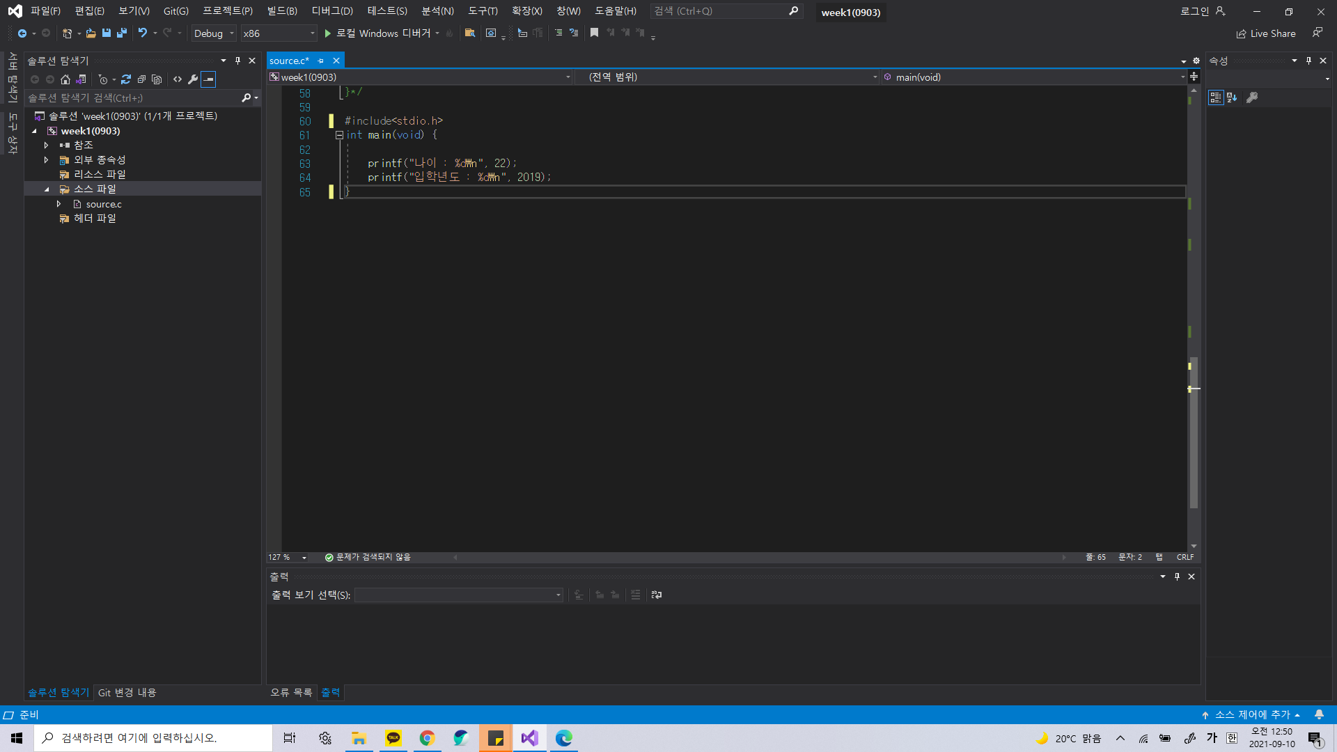Expand the source.c tree node
1337x752 pixels.
tap(59, 204)
